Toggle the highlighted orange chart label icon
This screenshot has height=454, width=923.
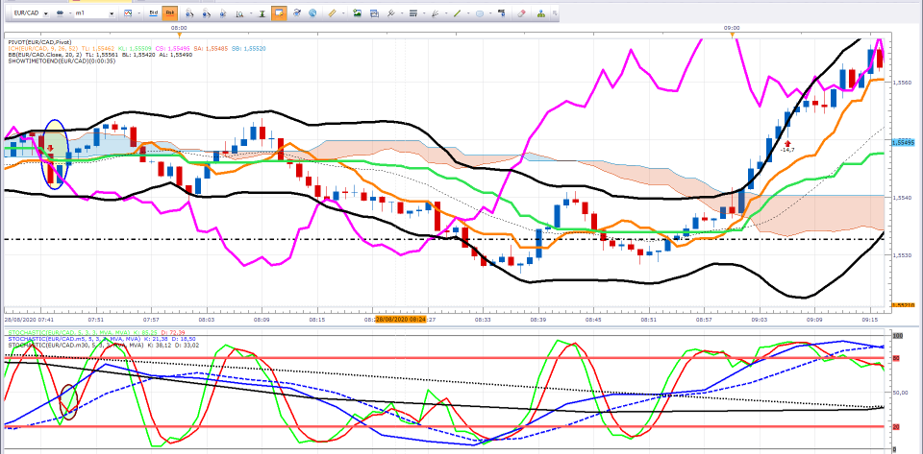(x=279, y=12)
